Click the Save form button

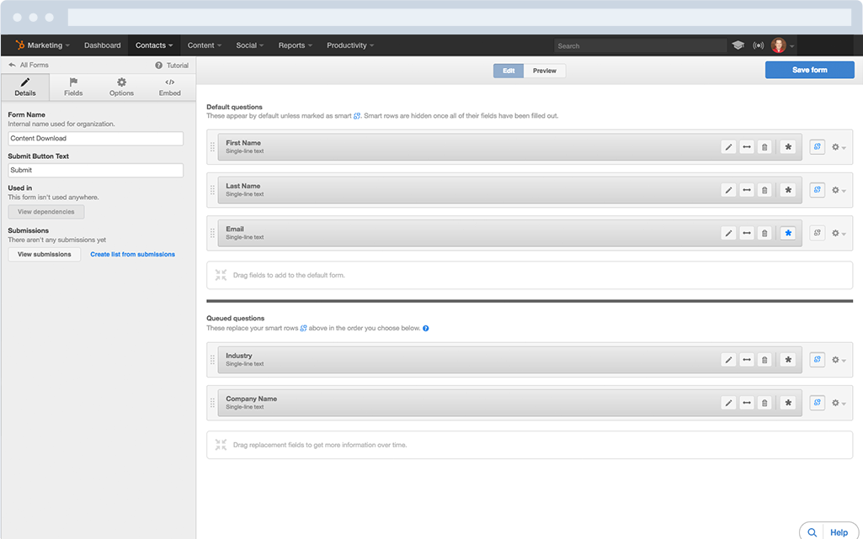(809, 70)
